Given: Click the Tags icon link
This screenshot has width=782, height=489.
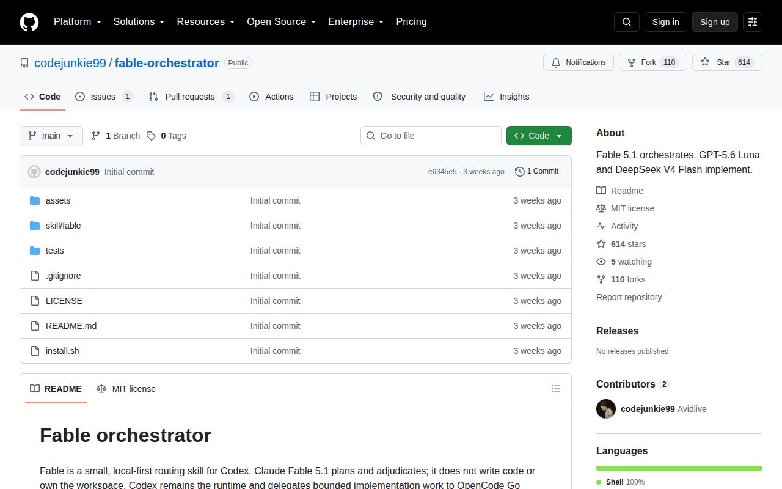Looking at the screenshot, I should tap(166, 136).
